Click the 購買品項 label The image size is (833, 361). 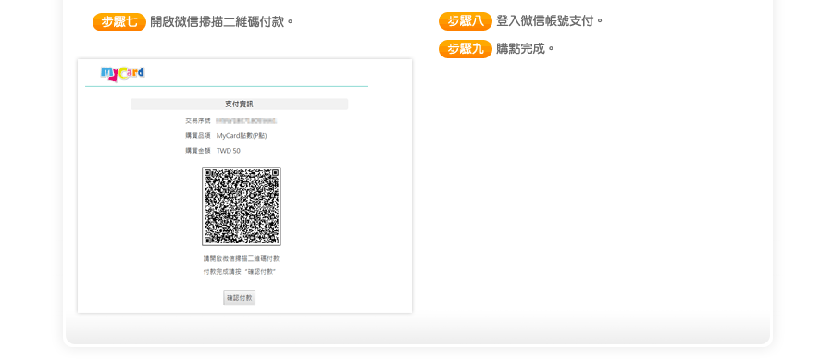pos(198,136)
